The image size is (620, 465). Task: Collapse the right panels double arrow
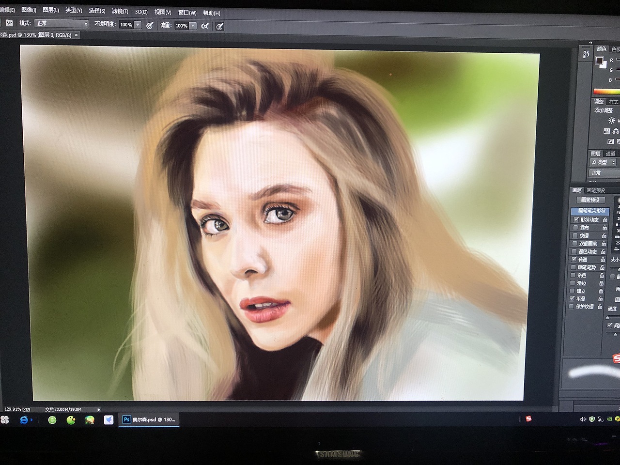point(590,43)
